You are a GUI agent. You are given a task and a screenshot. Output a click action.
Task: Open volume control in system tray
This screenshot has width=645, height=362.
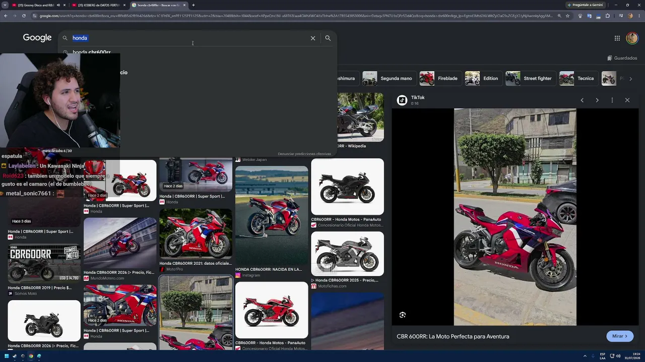(619, 356)
